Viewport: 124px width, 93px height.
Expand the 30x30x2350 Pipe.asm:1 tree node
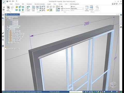coord(6,37)
